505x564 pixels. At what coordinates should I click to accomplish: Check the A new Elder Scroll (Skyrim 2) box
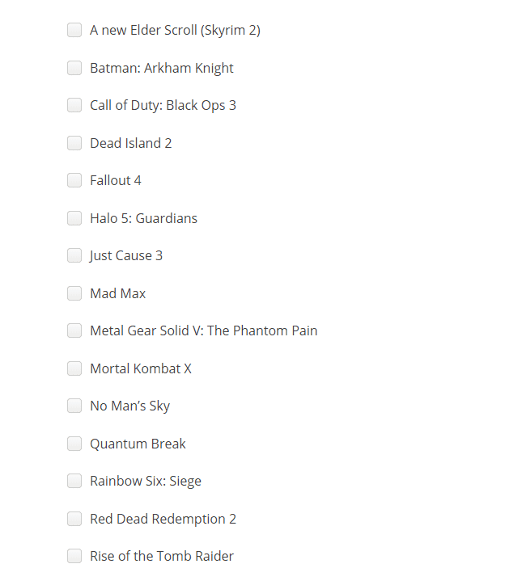click(x=74, y=30)
